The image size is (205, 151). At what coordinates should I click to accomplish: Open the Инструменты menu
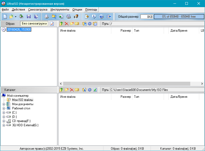[60, 10]
